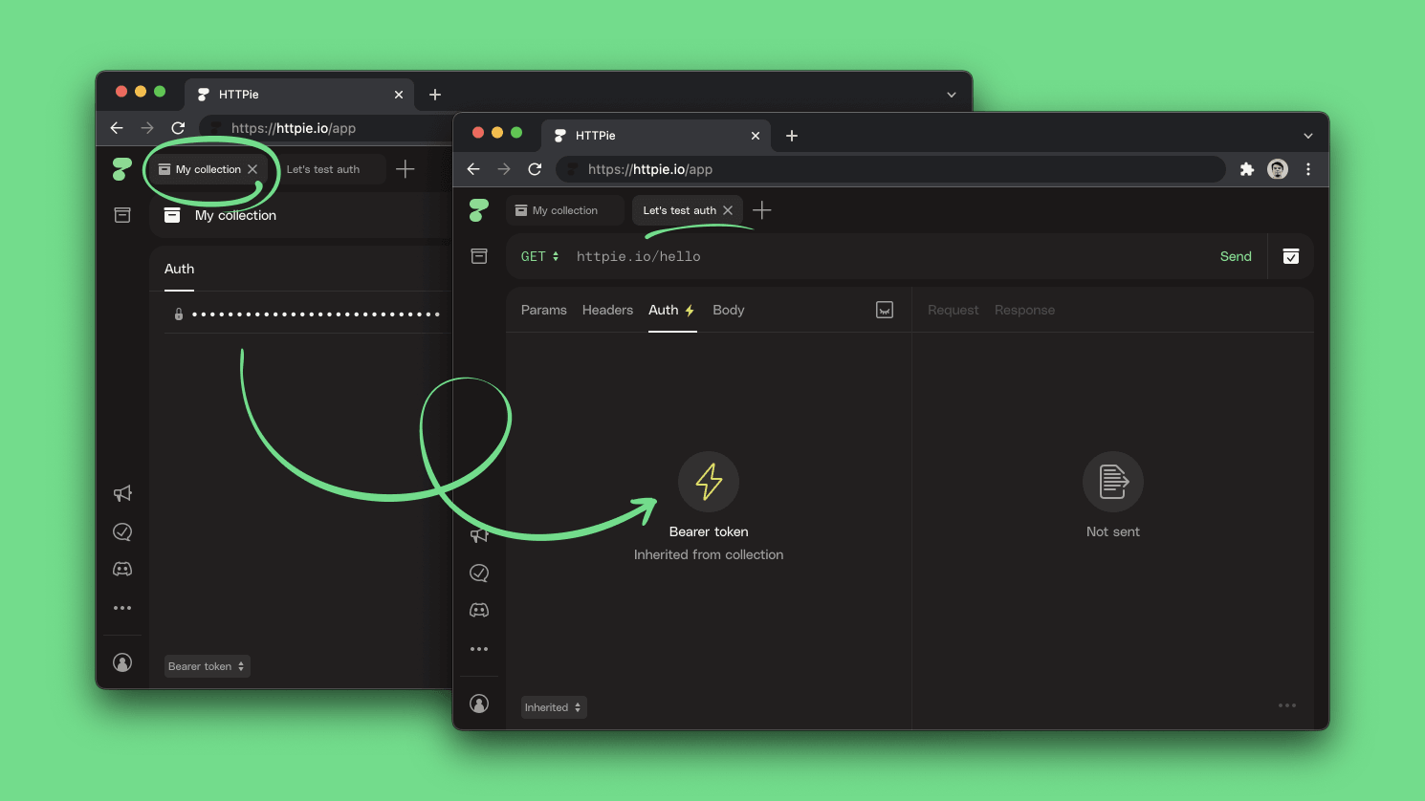Open the collections library icon in front window sidebar
1425x801 pixels.
[x=479, y=256]
